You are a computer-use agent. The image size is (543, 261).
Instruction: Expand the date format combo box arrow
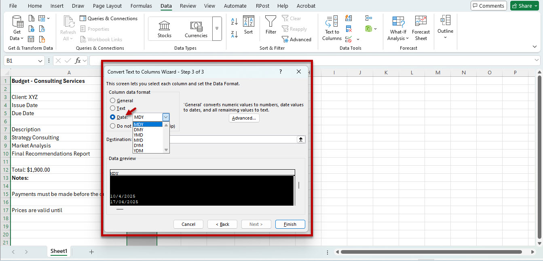(166, 117)
